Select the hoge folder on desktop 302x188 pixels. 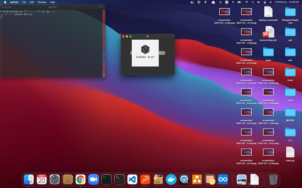pos(268,54)
